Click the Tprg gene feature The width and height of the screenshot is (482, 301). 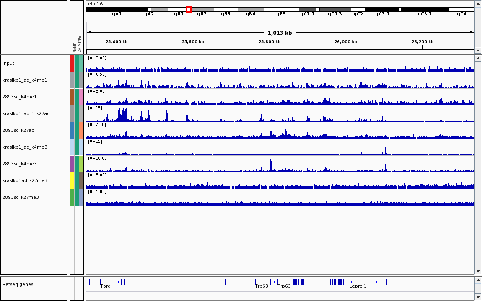[x=106, y=282]
